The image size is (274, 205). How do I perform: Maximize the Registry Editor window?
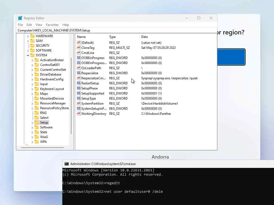(x=199, y=18)
